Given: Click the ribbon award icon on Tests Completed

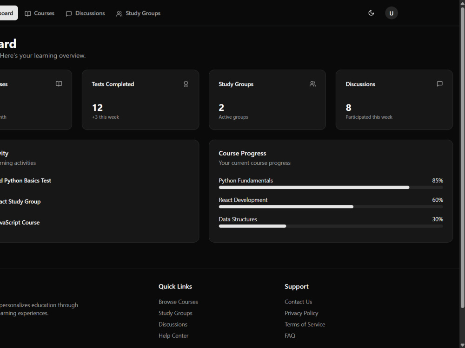Looking at the screenshot, I should pos(186,84).
